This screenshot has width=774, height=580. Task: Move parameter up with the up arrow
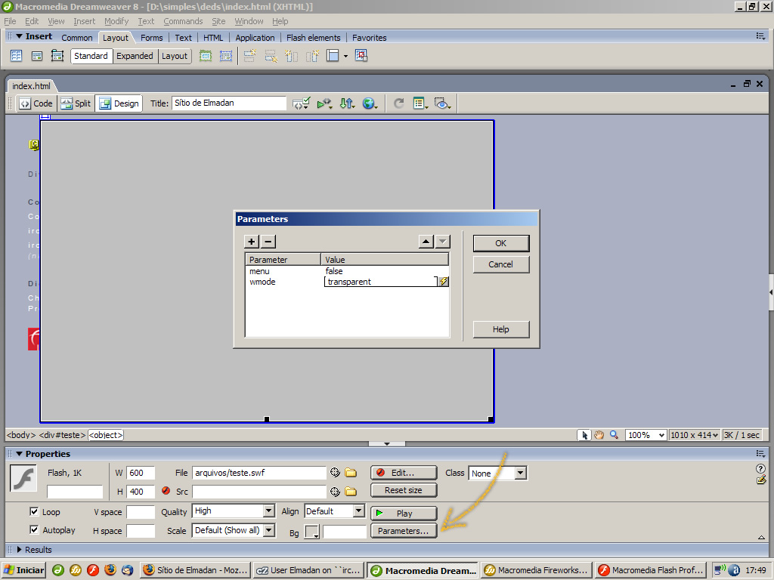(426, 242)
